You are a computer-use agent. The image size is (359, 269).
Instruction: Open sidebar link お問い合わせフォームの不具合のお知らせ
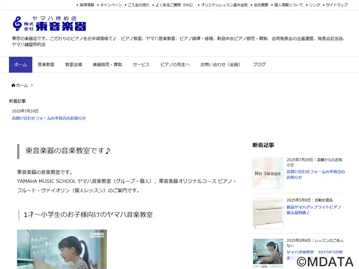coord(315,174)
